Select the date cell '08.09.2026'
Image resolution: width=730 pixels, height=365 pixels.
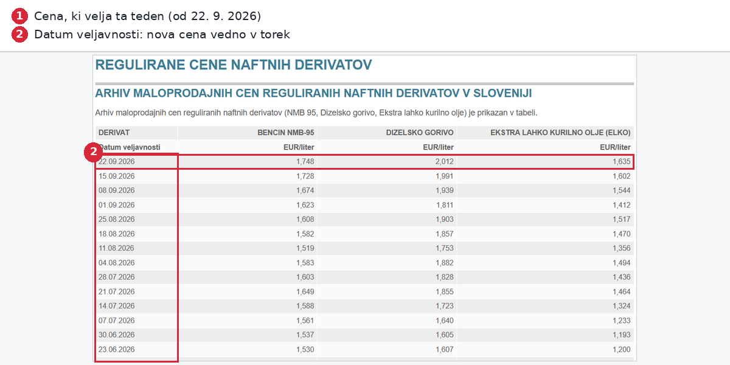click(x=117, y=190)
